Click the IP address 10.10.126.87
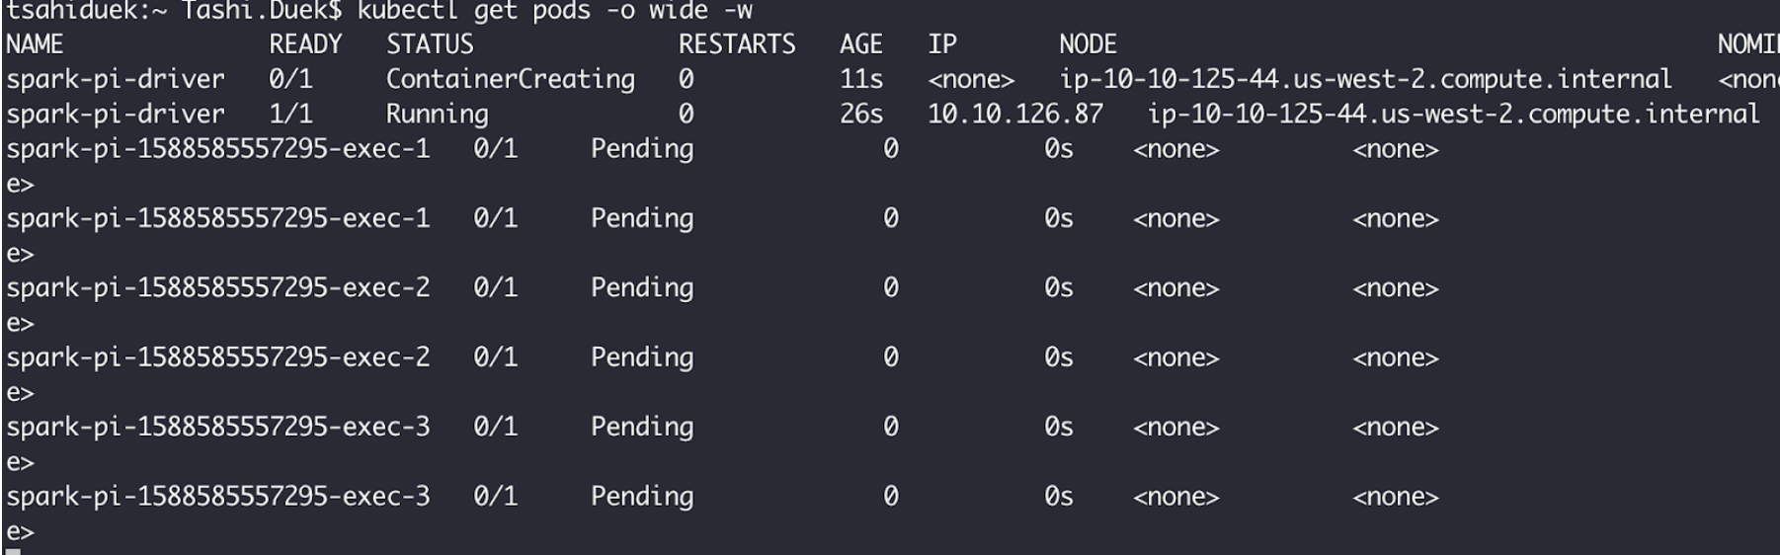This screenshot has width=1780, height=555. pyautogui.click(x=1015, y=115)
